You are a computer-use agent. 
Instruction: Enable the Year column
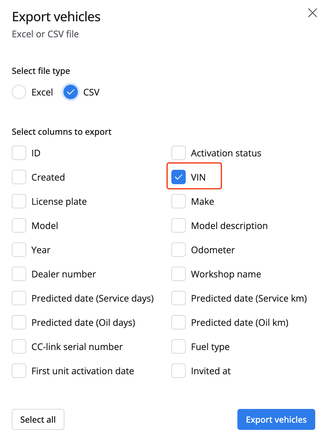click(19, 250)
